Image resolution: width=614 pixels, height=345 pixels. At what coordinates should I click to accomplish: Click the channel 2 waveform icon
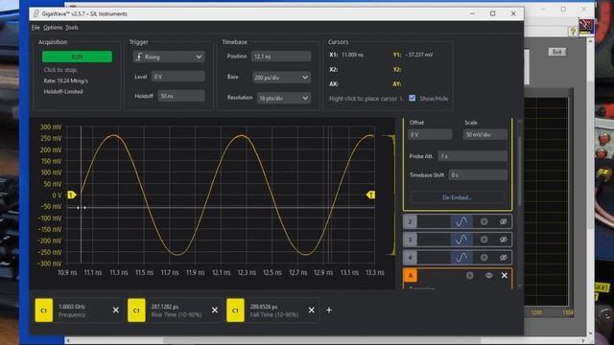(x=461, y=221)
